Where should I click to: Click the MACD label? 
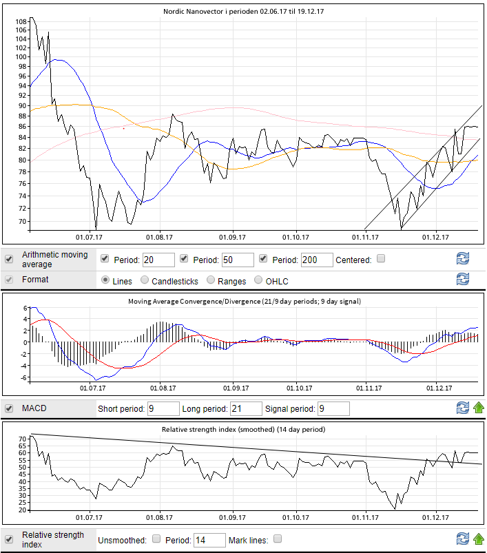[34, 408]
